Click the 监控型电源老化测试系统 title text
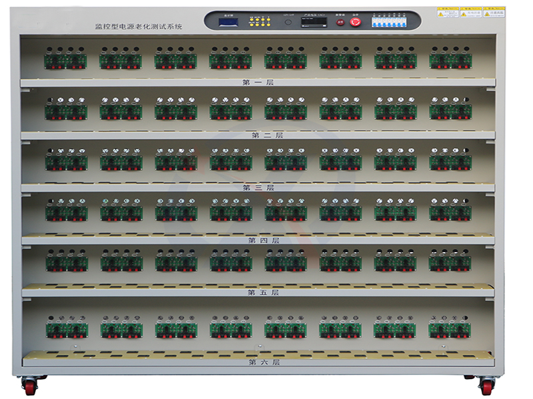The image size is (533, 399). [x=139, y=25]
